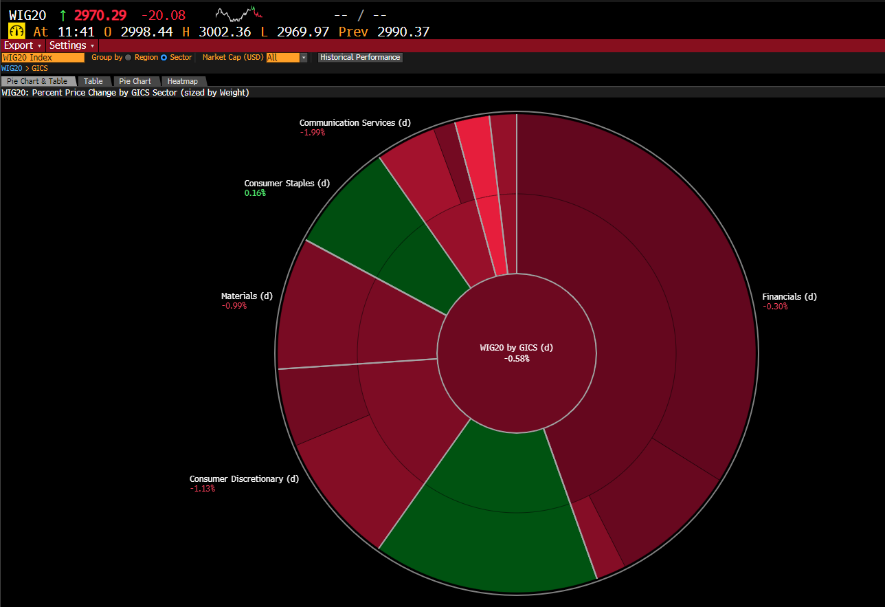Click the center WIG20 by GICS circle

pos(516,353)
